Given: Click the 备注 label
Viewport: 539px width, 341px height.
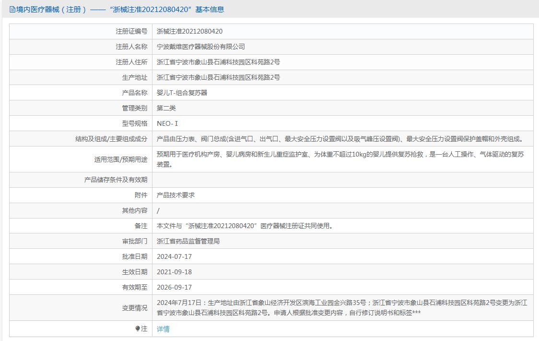Looking at the screenshot, I should (141, 226).
